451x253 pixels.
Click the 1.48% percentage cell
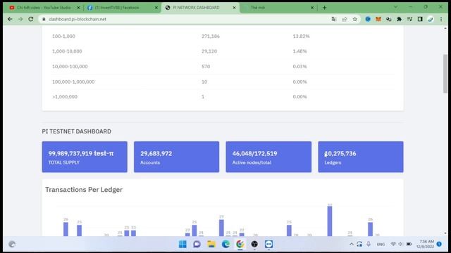coord(299,51)
